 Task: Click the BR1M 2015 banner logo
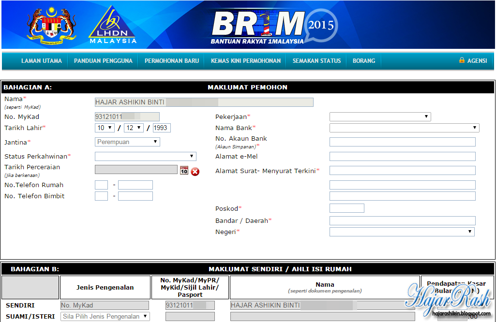tap(273, 28)
